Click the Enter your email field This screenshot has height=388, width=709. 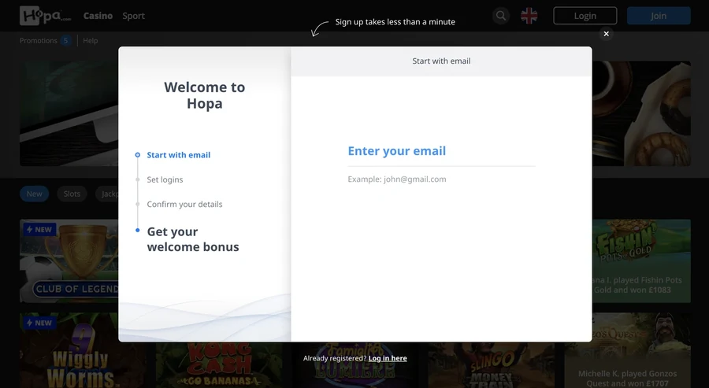click(x=441, y=151)
